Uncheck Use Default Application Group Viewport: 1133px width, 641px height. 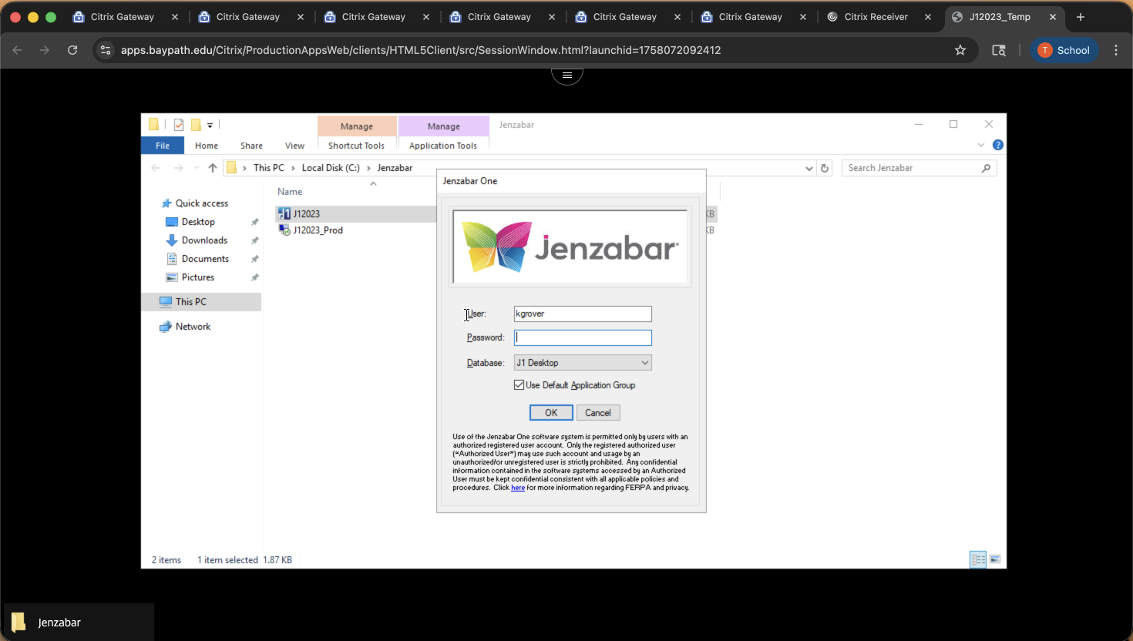[519, 385]
